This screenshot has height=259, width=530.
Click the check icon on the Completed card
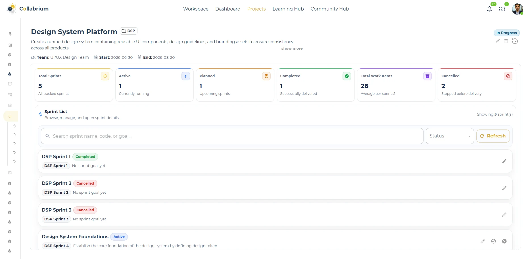pyautogui.click(x=347, y=76)
